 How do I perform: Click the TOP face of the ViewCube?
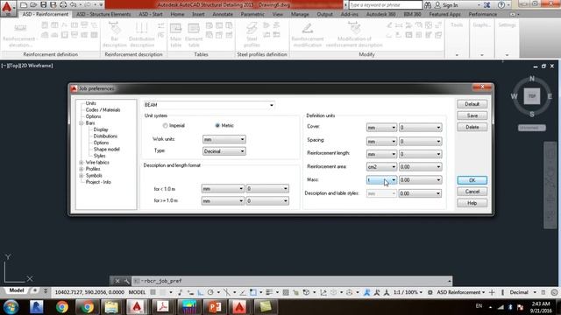pos(532,96)
